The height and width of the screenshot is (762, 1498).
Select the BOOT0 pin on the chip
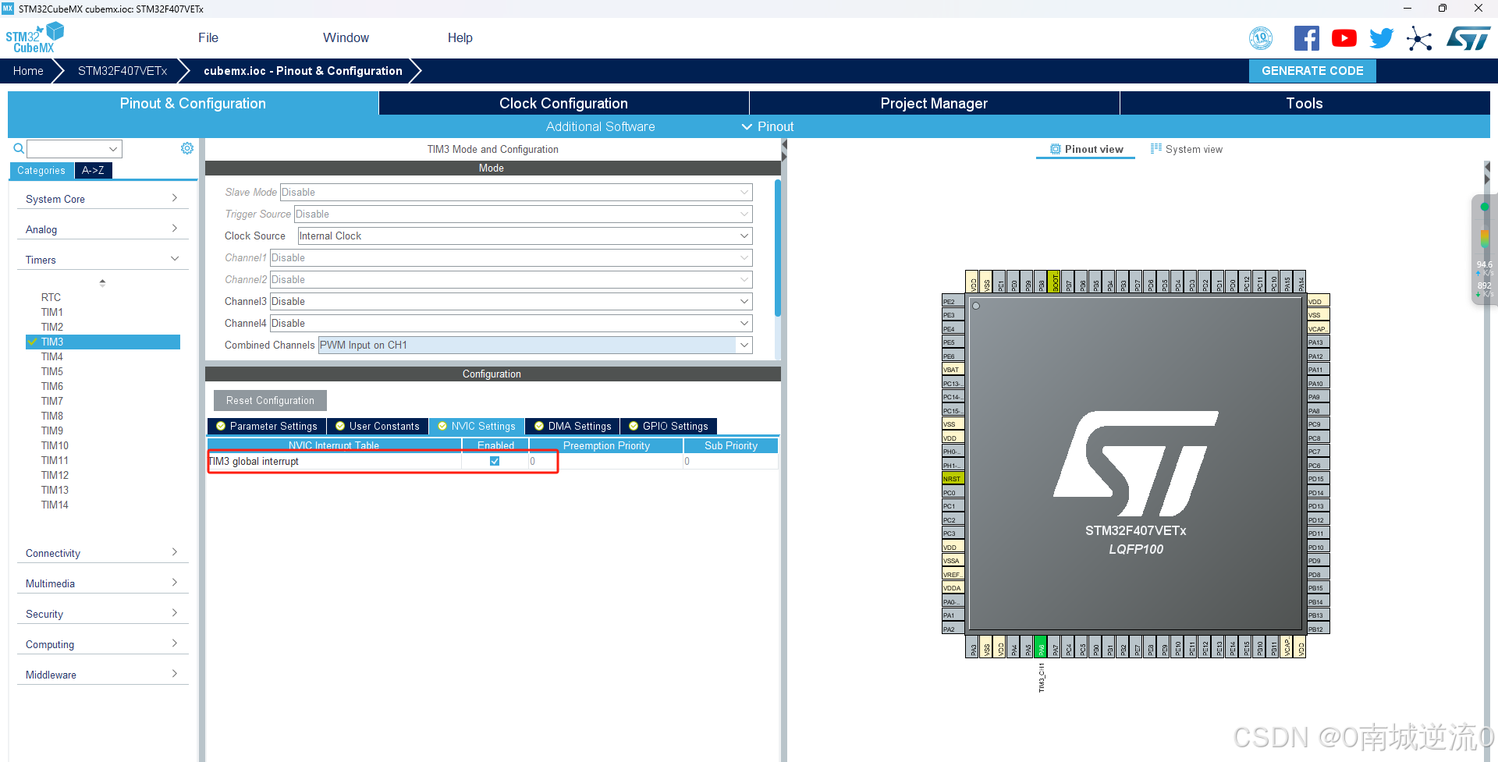1054,282
